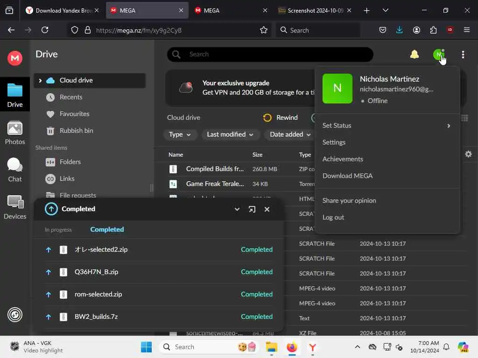Open the Type filter dropdown

[180, 135]
